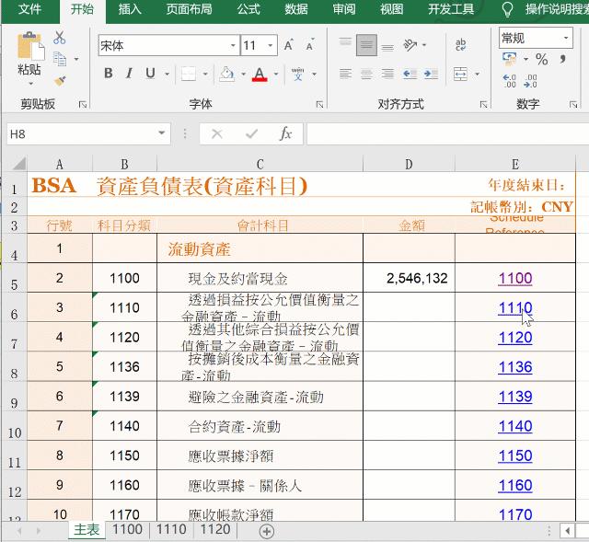Increase indent
Screen dimensions: 589x542
pyautogui.click(x=431, y=74)
